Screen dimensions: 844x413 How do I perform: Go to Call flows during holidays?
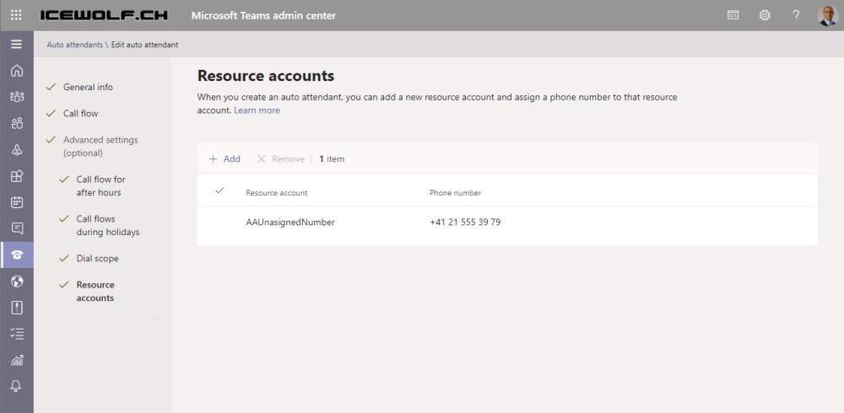pos(108,225)
